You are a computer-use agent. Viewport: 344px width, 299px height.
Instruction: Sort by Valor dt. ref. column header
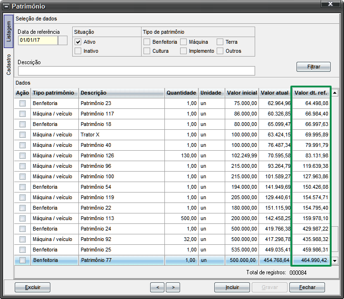[311, 93]
